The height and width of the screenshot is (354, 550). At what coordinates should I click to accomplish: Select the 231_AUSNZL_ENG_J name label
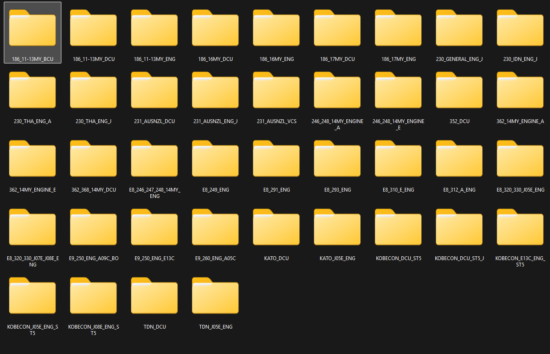point(216,121)
